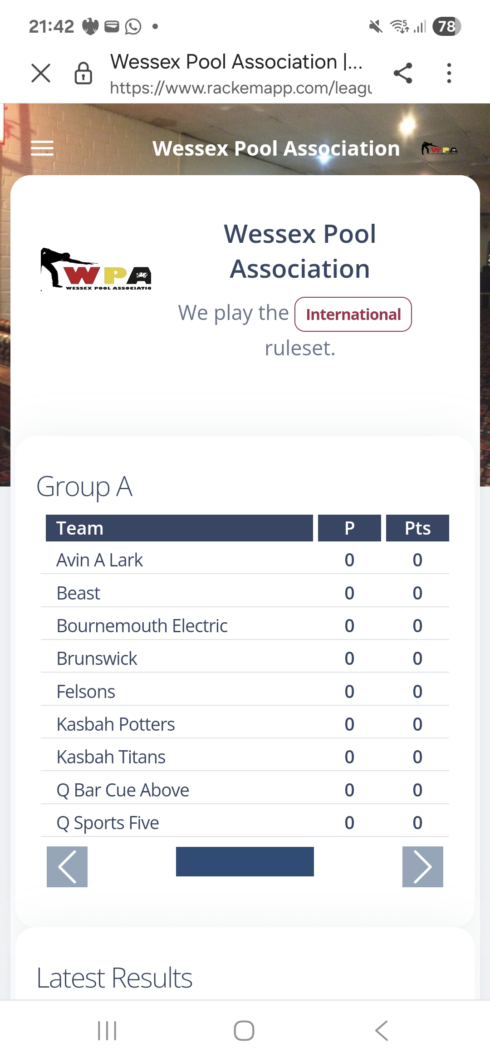This screenshot has width=490, height=1062.
Task: Select the Pts column header
Action: [417, 528]
